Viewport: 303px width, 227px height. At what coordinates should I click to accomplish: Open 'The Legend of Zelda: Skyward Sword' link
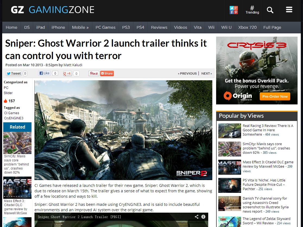point(266,221)
